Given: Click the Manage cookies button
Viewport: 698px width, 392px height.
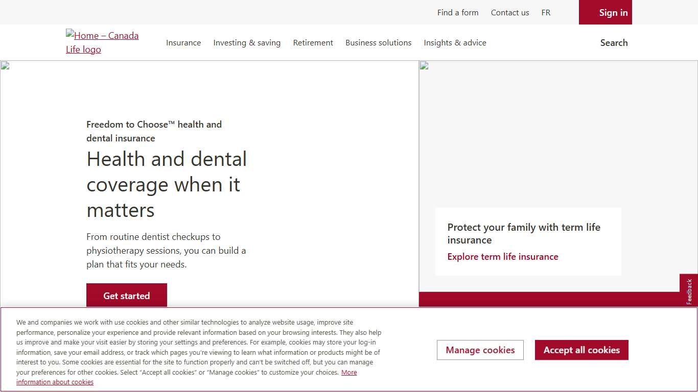Looking at the screenshot, I should pos(480,350).
